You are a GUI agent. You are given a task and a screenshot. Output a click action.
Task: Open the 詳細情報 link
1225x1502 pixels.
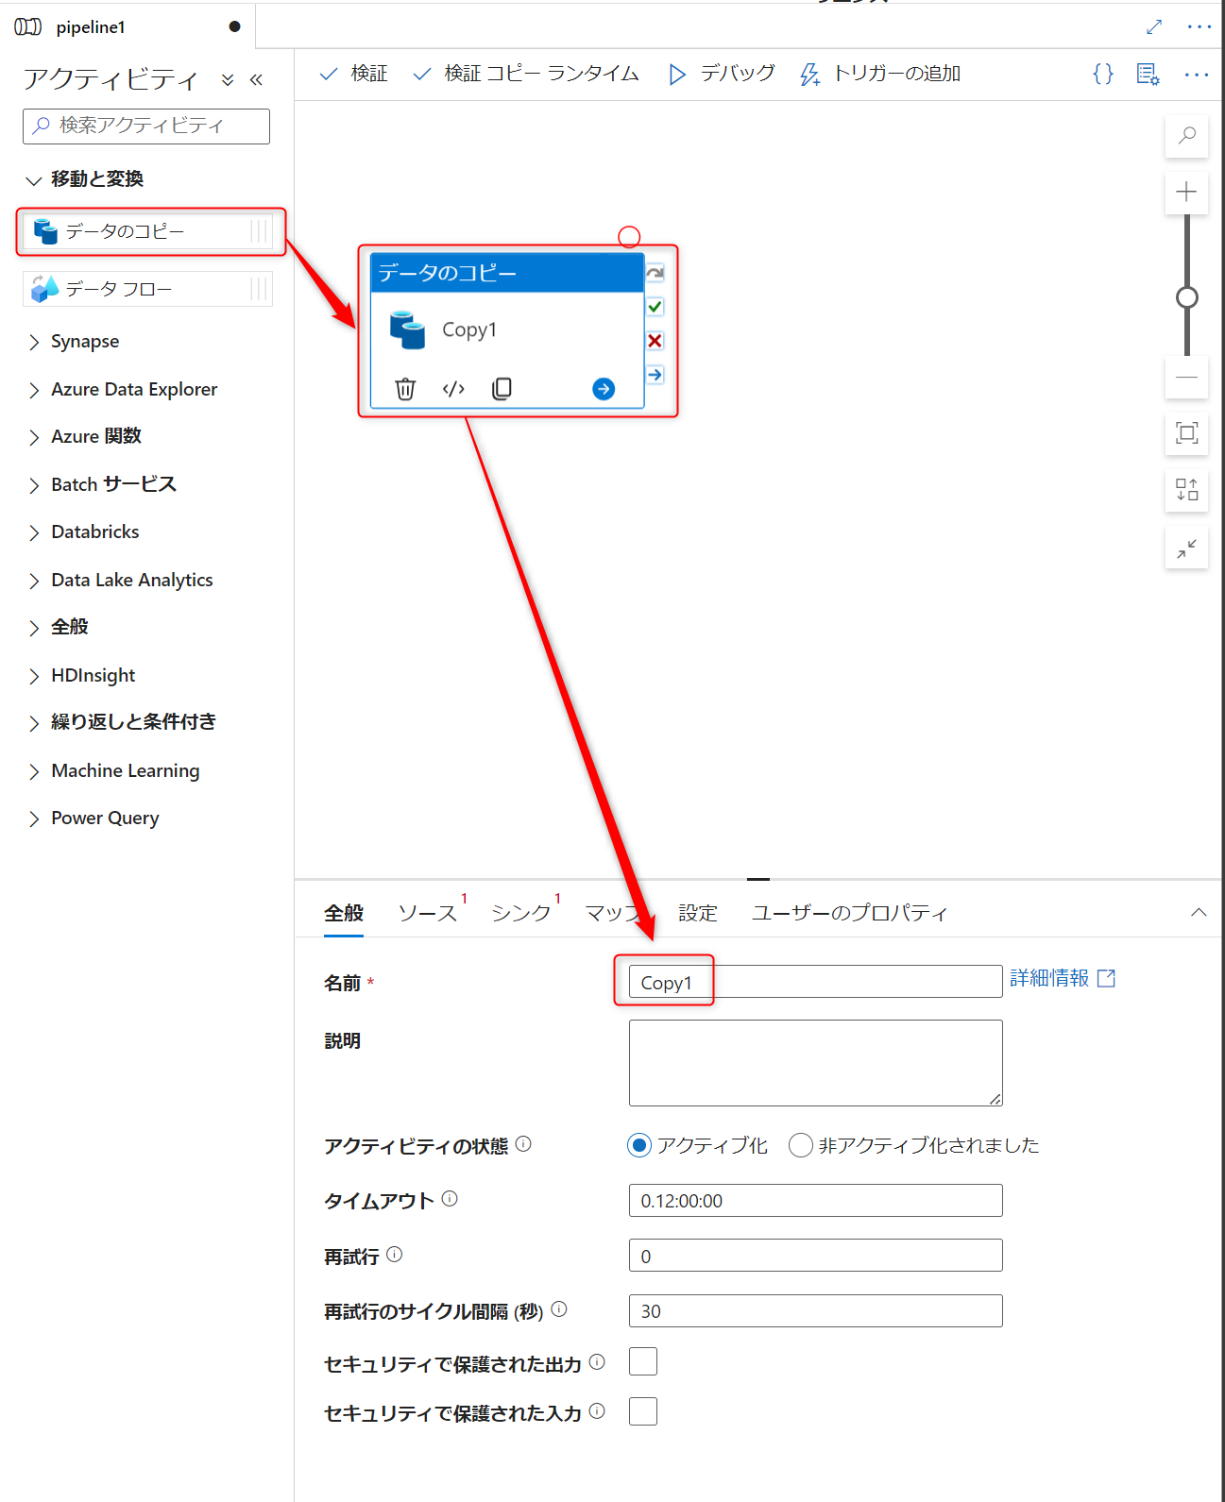click(1063, 978)
